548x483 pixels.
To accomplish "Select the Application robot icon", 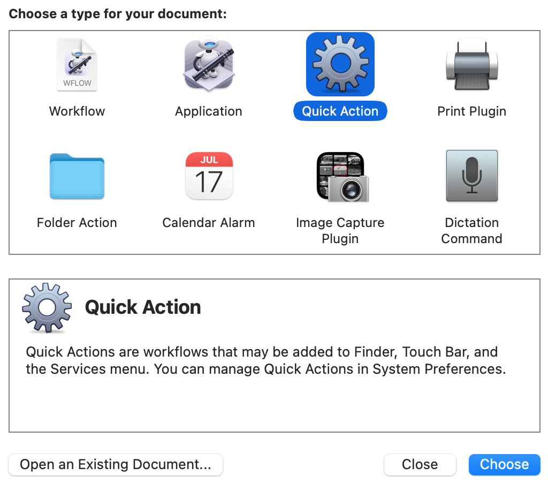I will point(209,64).
